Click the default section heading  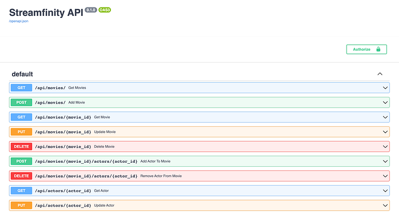(22, 74)
